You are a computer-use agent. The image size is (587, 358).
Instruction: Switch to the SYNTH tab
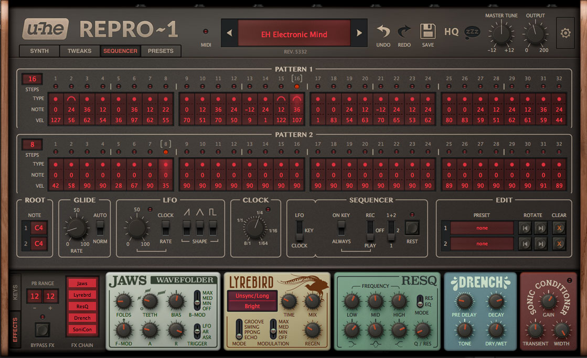40,51
